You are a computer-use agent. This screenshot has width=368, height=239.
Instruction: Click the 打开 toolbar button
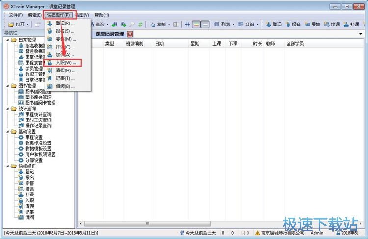(x=16, y=24)
